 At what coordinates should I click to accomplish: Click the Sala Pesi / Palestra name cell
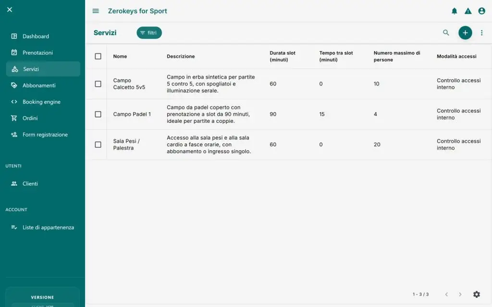(126, 144)
